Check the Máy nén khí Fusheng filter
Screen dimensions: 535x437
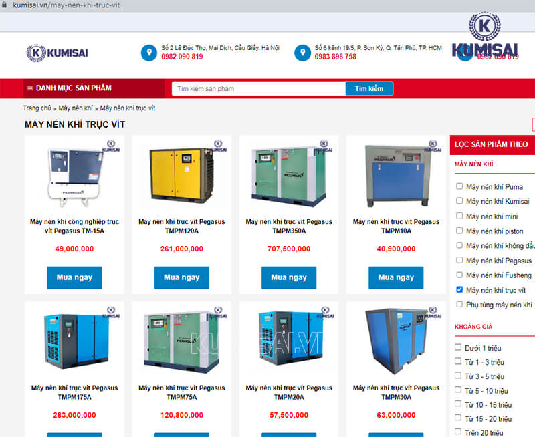point(459,275)
